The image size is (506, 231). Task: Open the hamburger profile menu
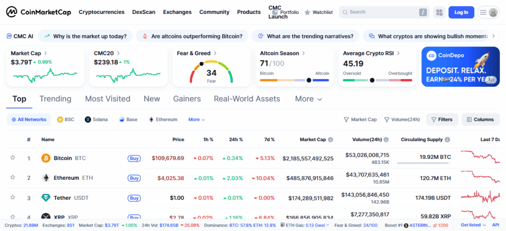click(x=488, y=12)
